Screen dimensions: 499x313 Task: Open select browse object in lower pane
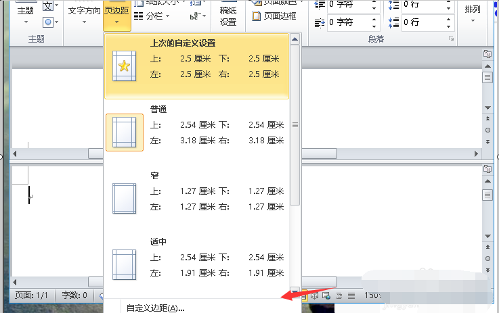(x=487, y=259)
